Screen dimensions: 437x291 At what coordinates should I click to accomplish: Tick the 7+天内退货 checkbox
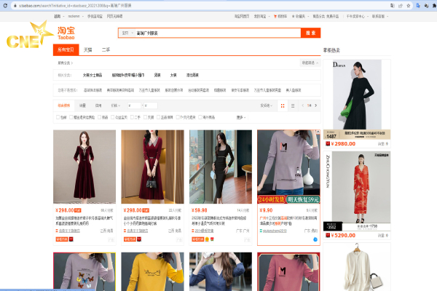point(178,117)
